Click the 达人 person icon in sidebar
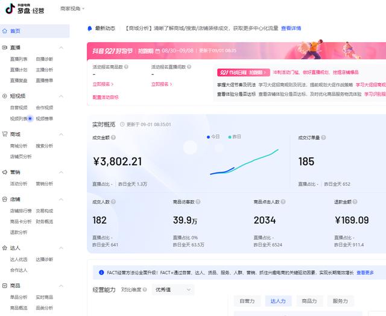 point(5,248)
